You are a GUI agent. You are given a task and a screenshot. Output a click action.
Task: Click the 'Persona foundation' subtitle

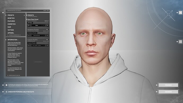click(x=32, y=16)
